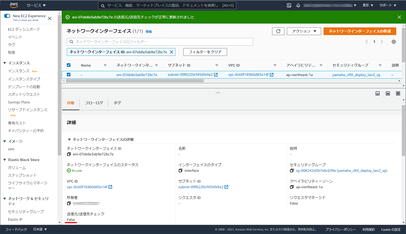
Task: Open VPC external link icon in details
Action: point(110,187)
